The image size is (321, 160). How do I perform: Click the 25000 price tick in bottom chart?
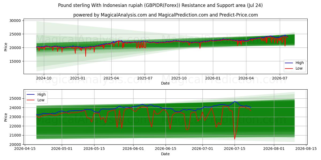tap(15, 98)
